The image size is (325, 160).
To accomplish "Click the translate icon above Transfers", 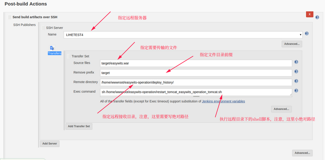I will click(x=52, y=48).
